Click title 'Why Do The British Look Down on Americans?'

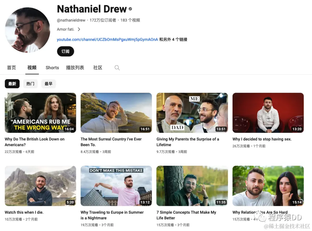coord(35,142)
